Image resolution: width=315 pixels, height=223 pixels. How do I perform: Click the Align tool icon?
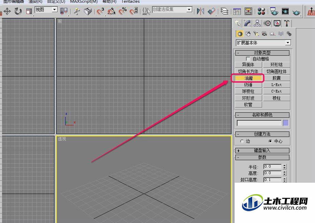click(211, 12)
